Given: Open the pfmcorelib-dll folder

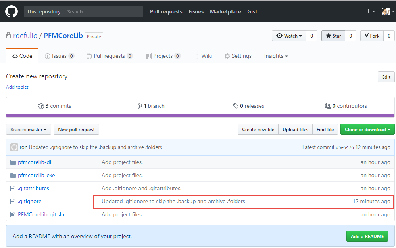Looking at the screenshot, I should click(35, 162).
